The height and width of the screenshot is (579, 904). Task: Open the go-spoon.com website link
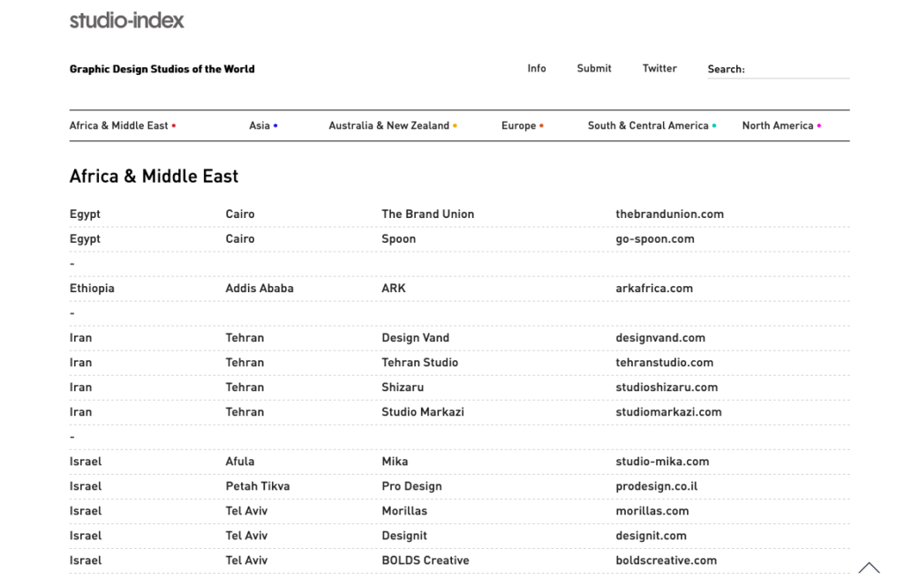[x=655, y=239]
